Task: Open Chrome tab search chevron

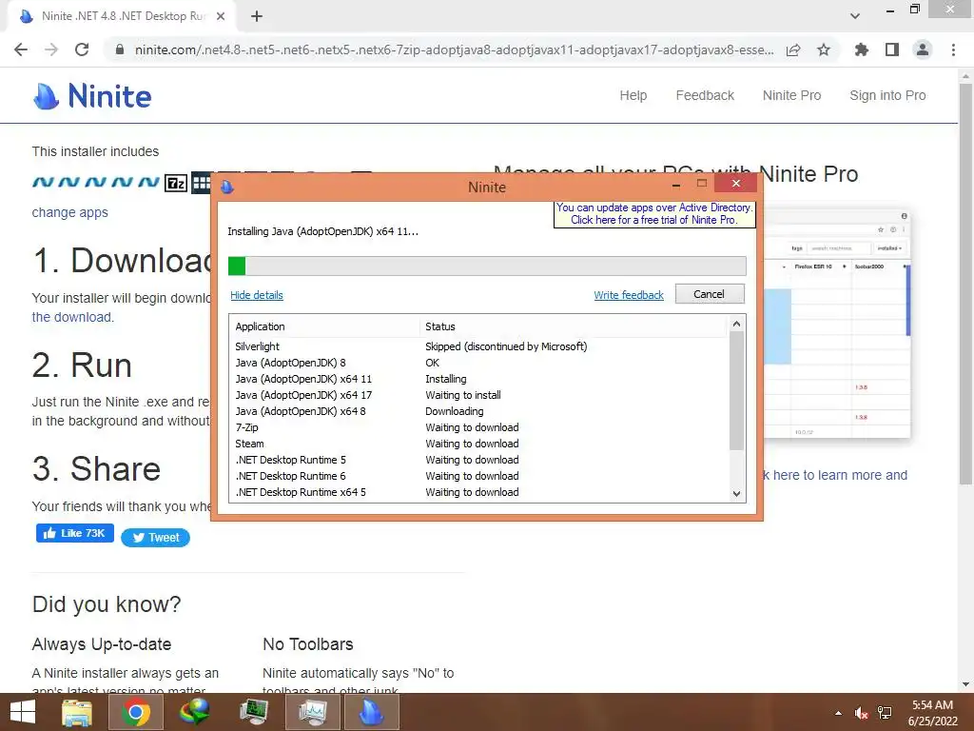Action: pos(855,16)
